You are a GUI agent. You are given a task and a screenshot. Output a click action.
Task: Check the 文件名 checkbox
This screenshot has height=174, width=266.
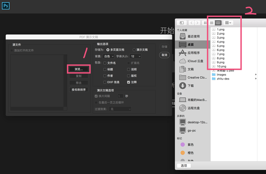105,63
